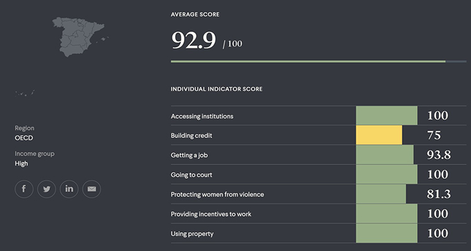
Task: Click the 92.9 average score number
Action: coord(193,40)
